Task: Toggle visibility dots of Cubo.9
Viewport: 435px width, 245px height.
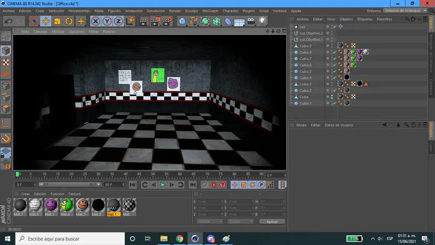Action: 332,46
